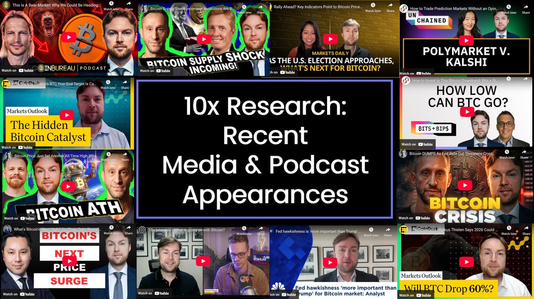
Task: Click Watch later on the "10x Interview" video
Action: [244, 231]
